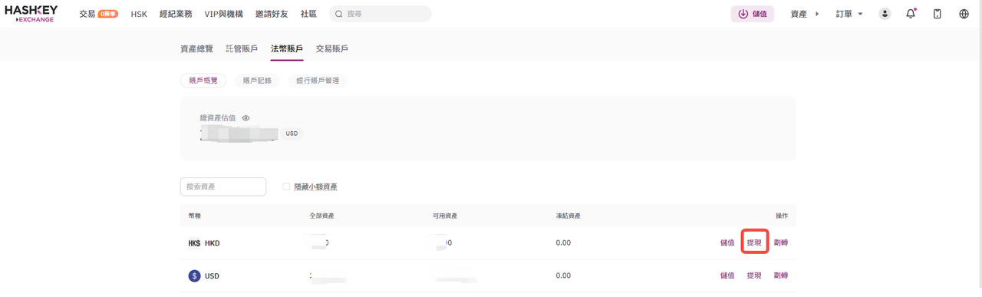
Task: Focus the 搜索資產 input field
Action: (223, 186)
